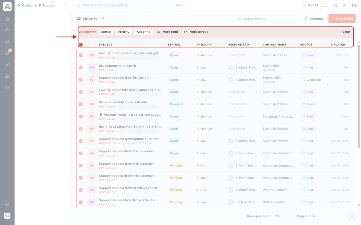
Task: Open the bar chart reports sidebar icon
Action: (7, 76)
